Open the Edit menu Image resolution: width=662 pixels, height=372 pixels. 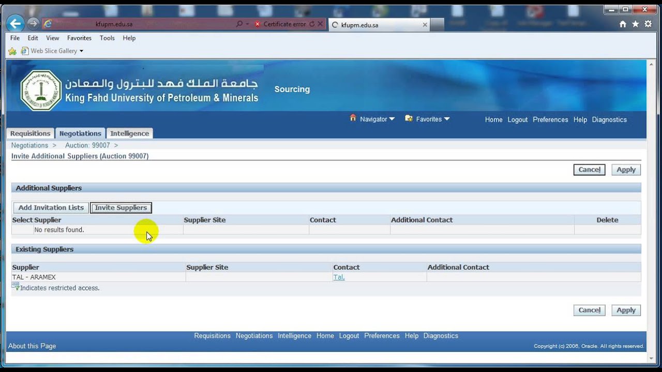[x=33, y=38]
